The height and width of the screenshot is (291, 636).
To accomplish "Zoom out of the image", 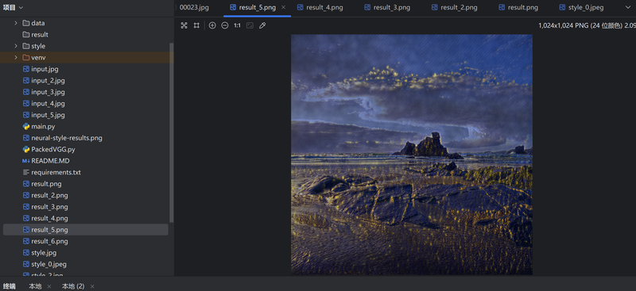I will (x=225, y=25).
